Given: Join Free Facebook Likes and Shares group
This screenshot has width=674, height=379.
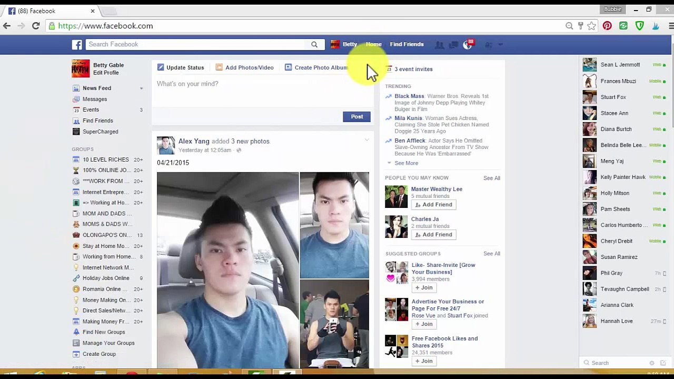Looking at the screenshot, I should coord(423,361).
